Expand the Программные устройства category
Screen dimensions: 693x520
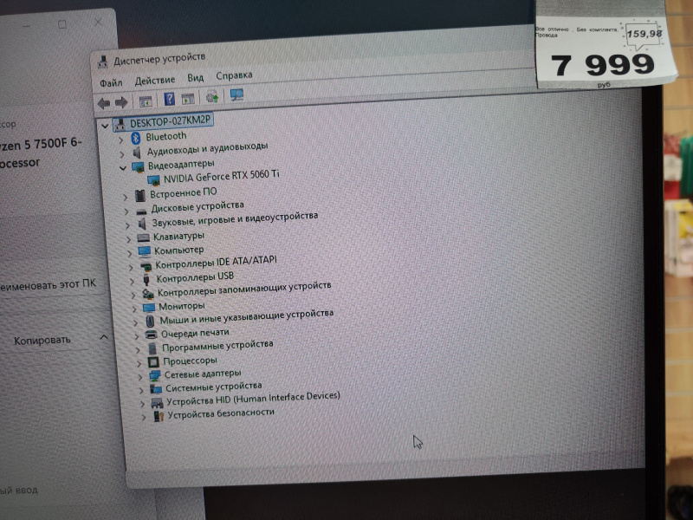[138, 349]
